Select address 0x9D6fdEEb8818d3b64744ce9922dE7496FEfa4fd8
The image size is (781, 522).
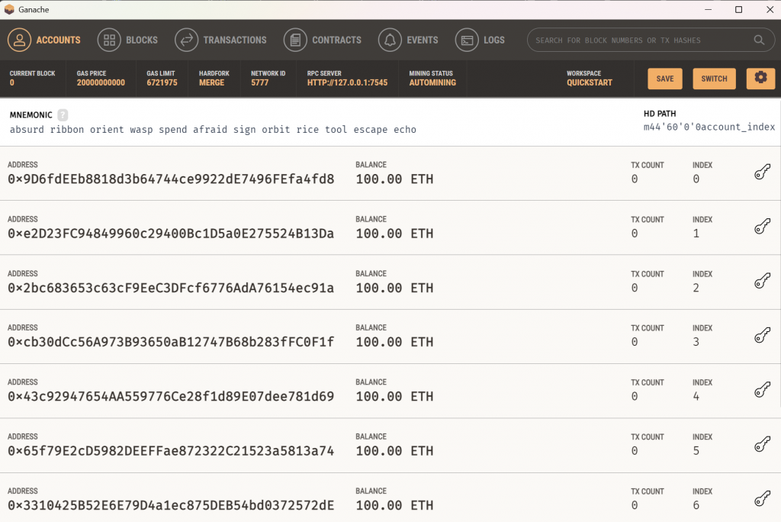(171, 179)
